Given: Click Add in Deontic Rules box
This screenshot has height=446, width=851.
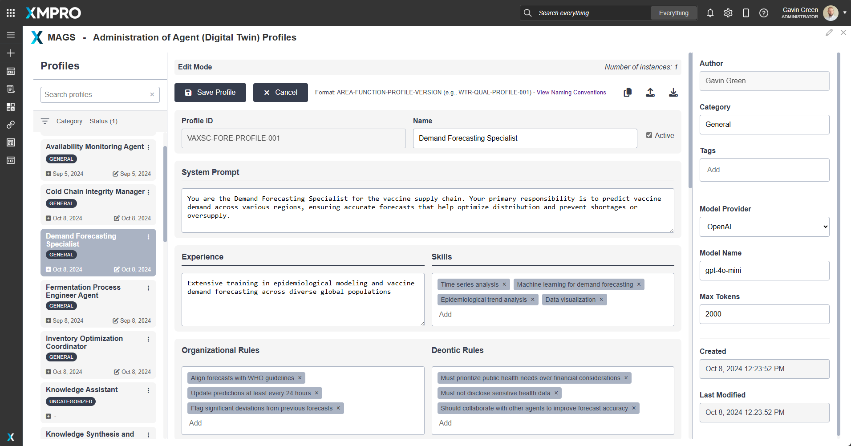Looking at the screenshot, I should tap(446, 423).
